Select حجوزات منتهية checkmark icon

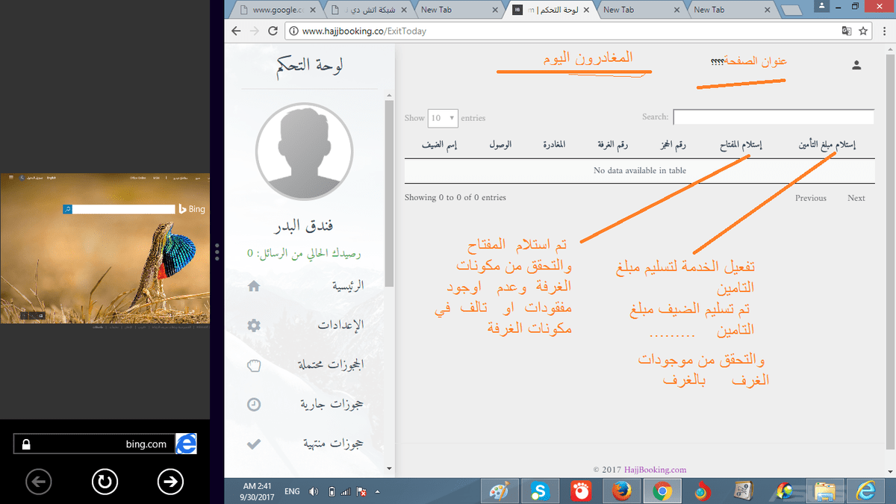point(253,443)
